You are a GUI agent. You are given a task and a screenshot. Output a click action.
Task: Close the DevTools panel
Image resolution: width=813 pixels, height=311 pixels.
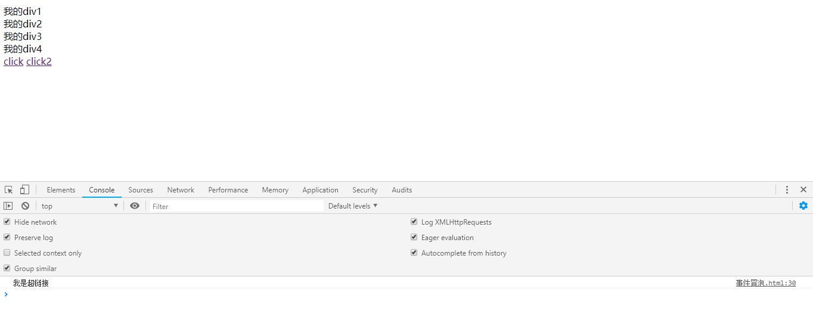coord(803,189)
